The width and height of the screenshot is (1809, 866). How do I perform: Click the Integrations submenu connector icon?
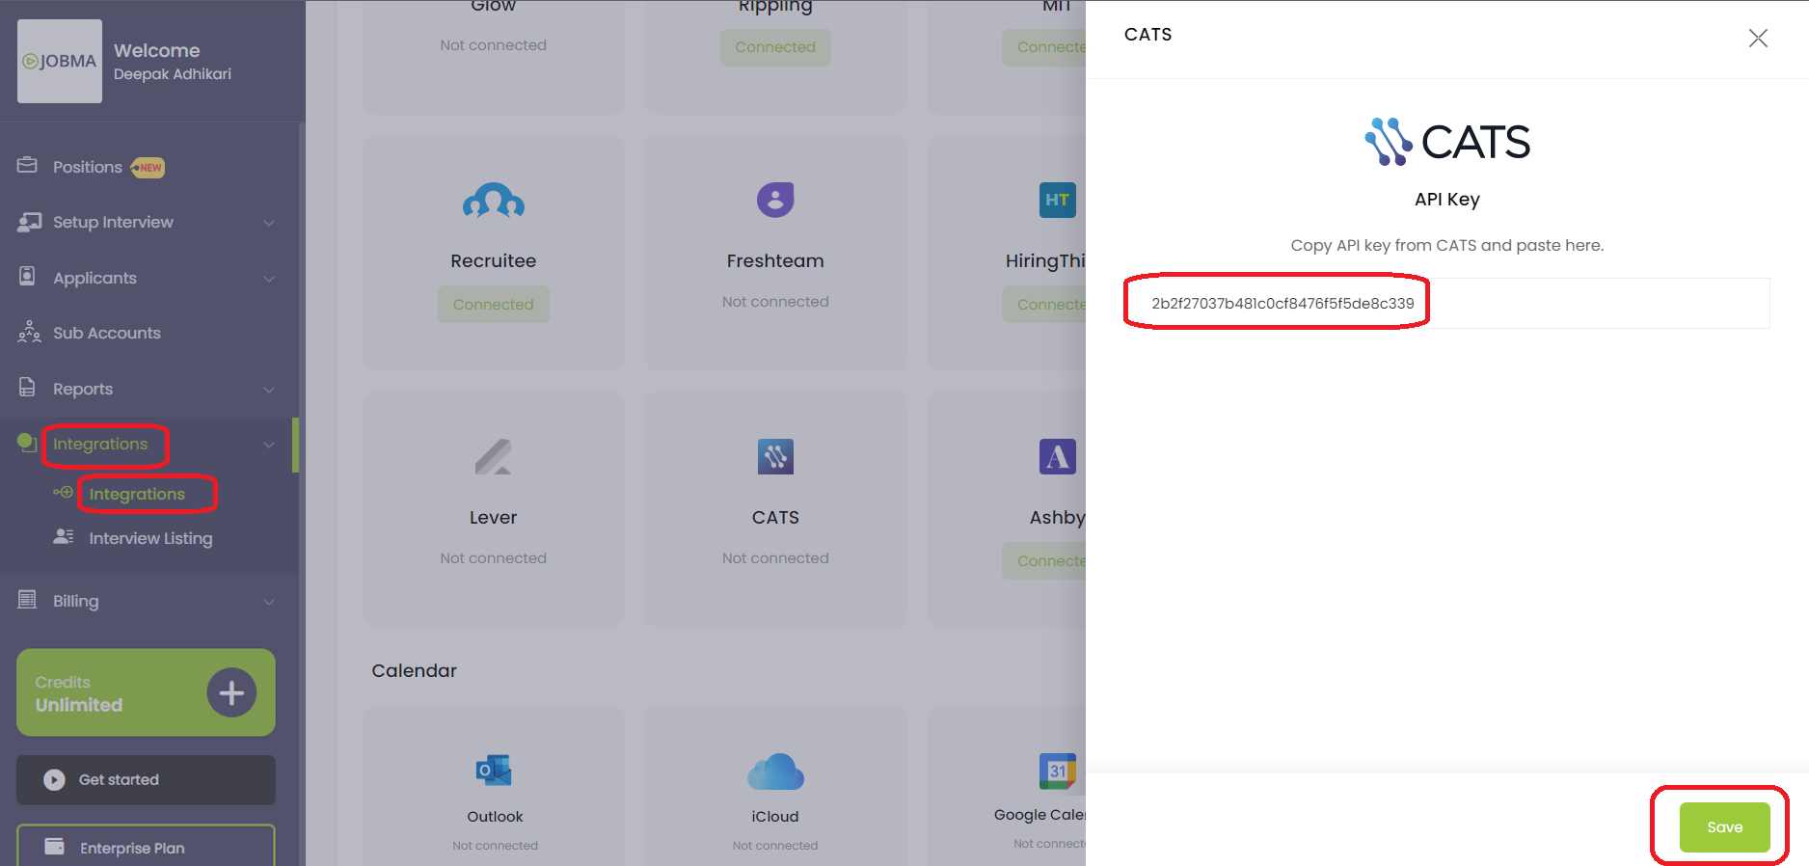(x=63, y=492)
